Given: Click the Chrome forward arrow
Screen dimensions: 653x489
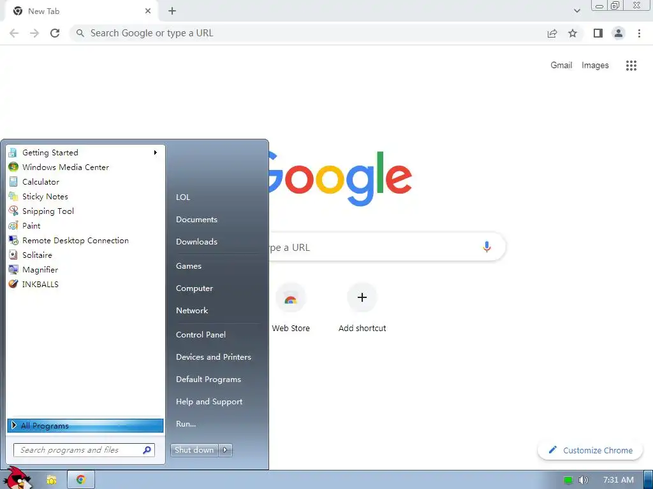Looking at the screenshot, I should pos(34,33).
